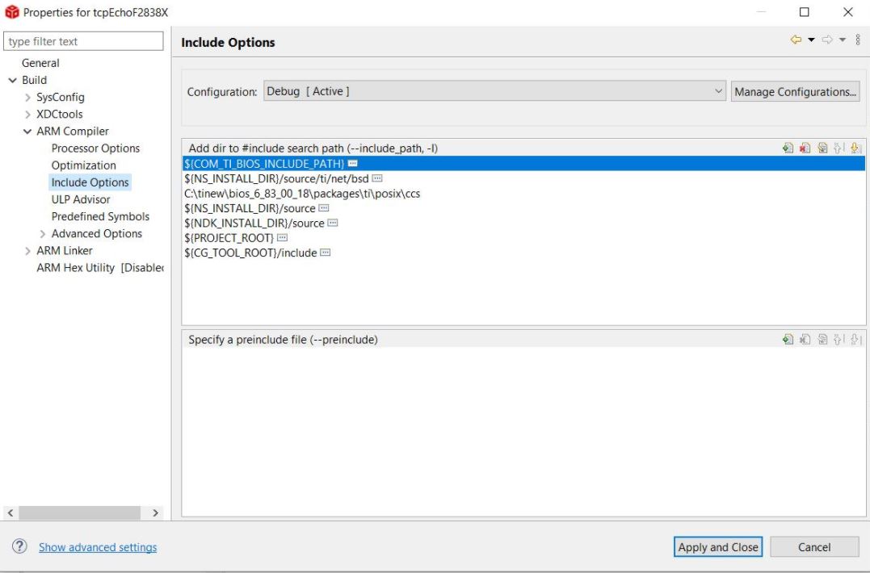
Task: Move selected include path down
Action: 855,148
